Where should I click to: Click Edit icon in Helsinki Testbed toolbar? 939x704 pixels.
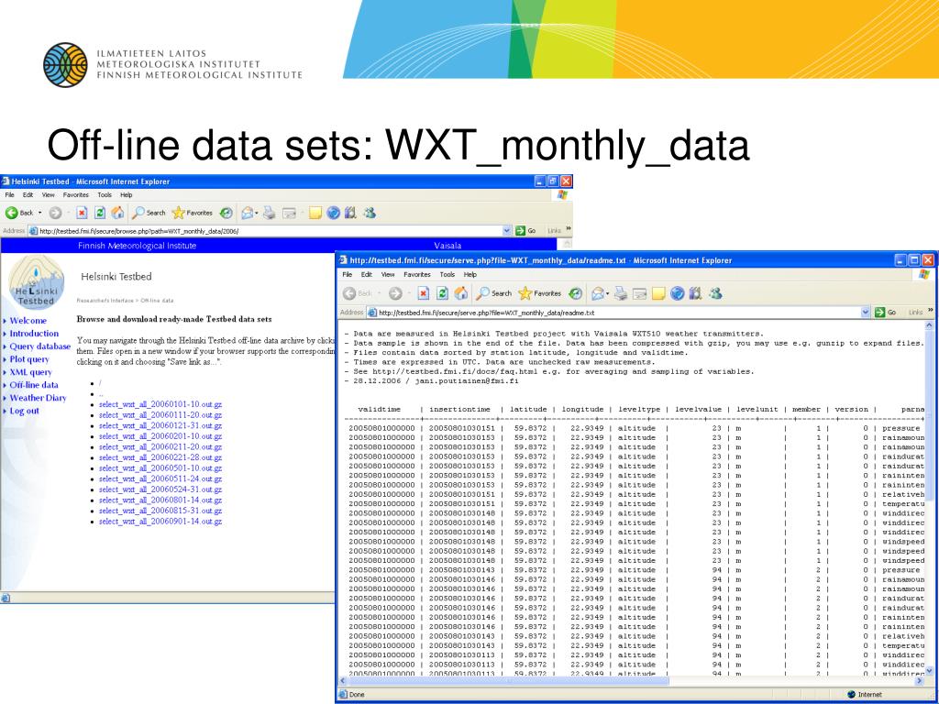pyautogui.click(x=290, y=213)
